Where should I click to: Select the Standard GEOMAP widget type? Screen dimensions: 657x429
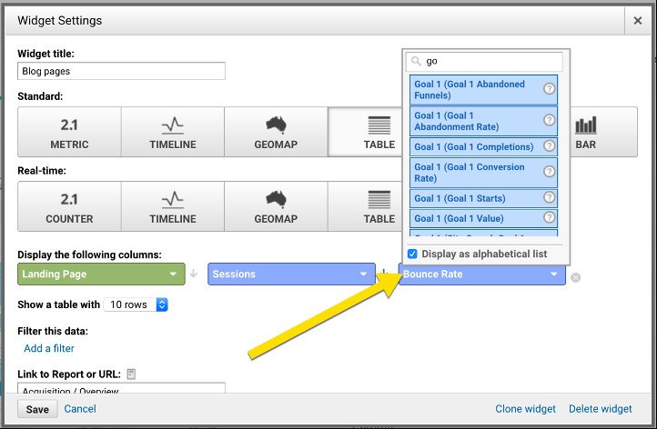[276, 132]
